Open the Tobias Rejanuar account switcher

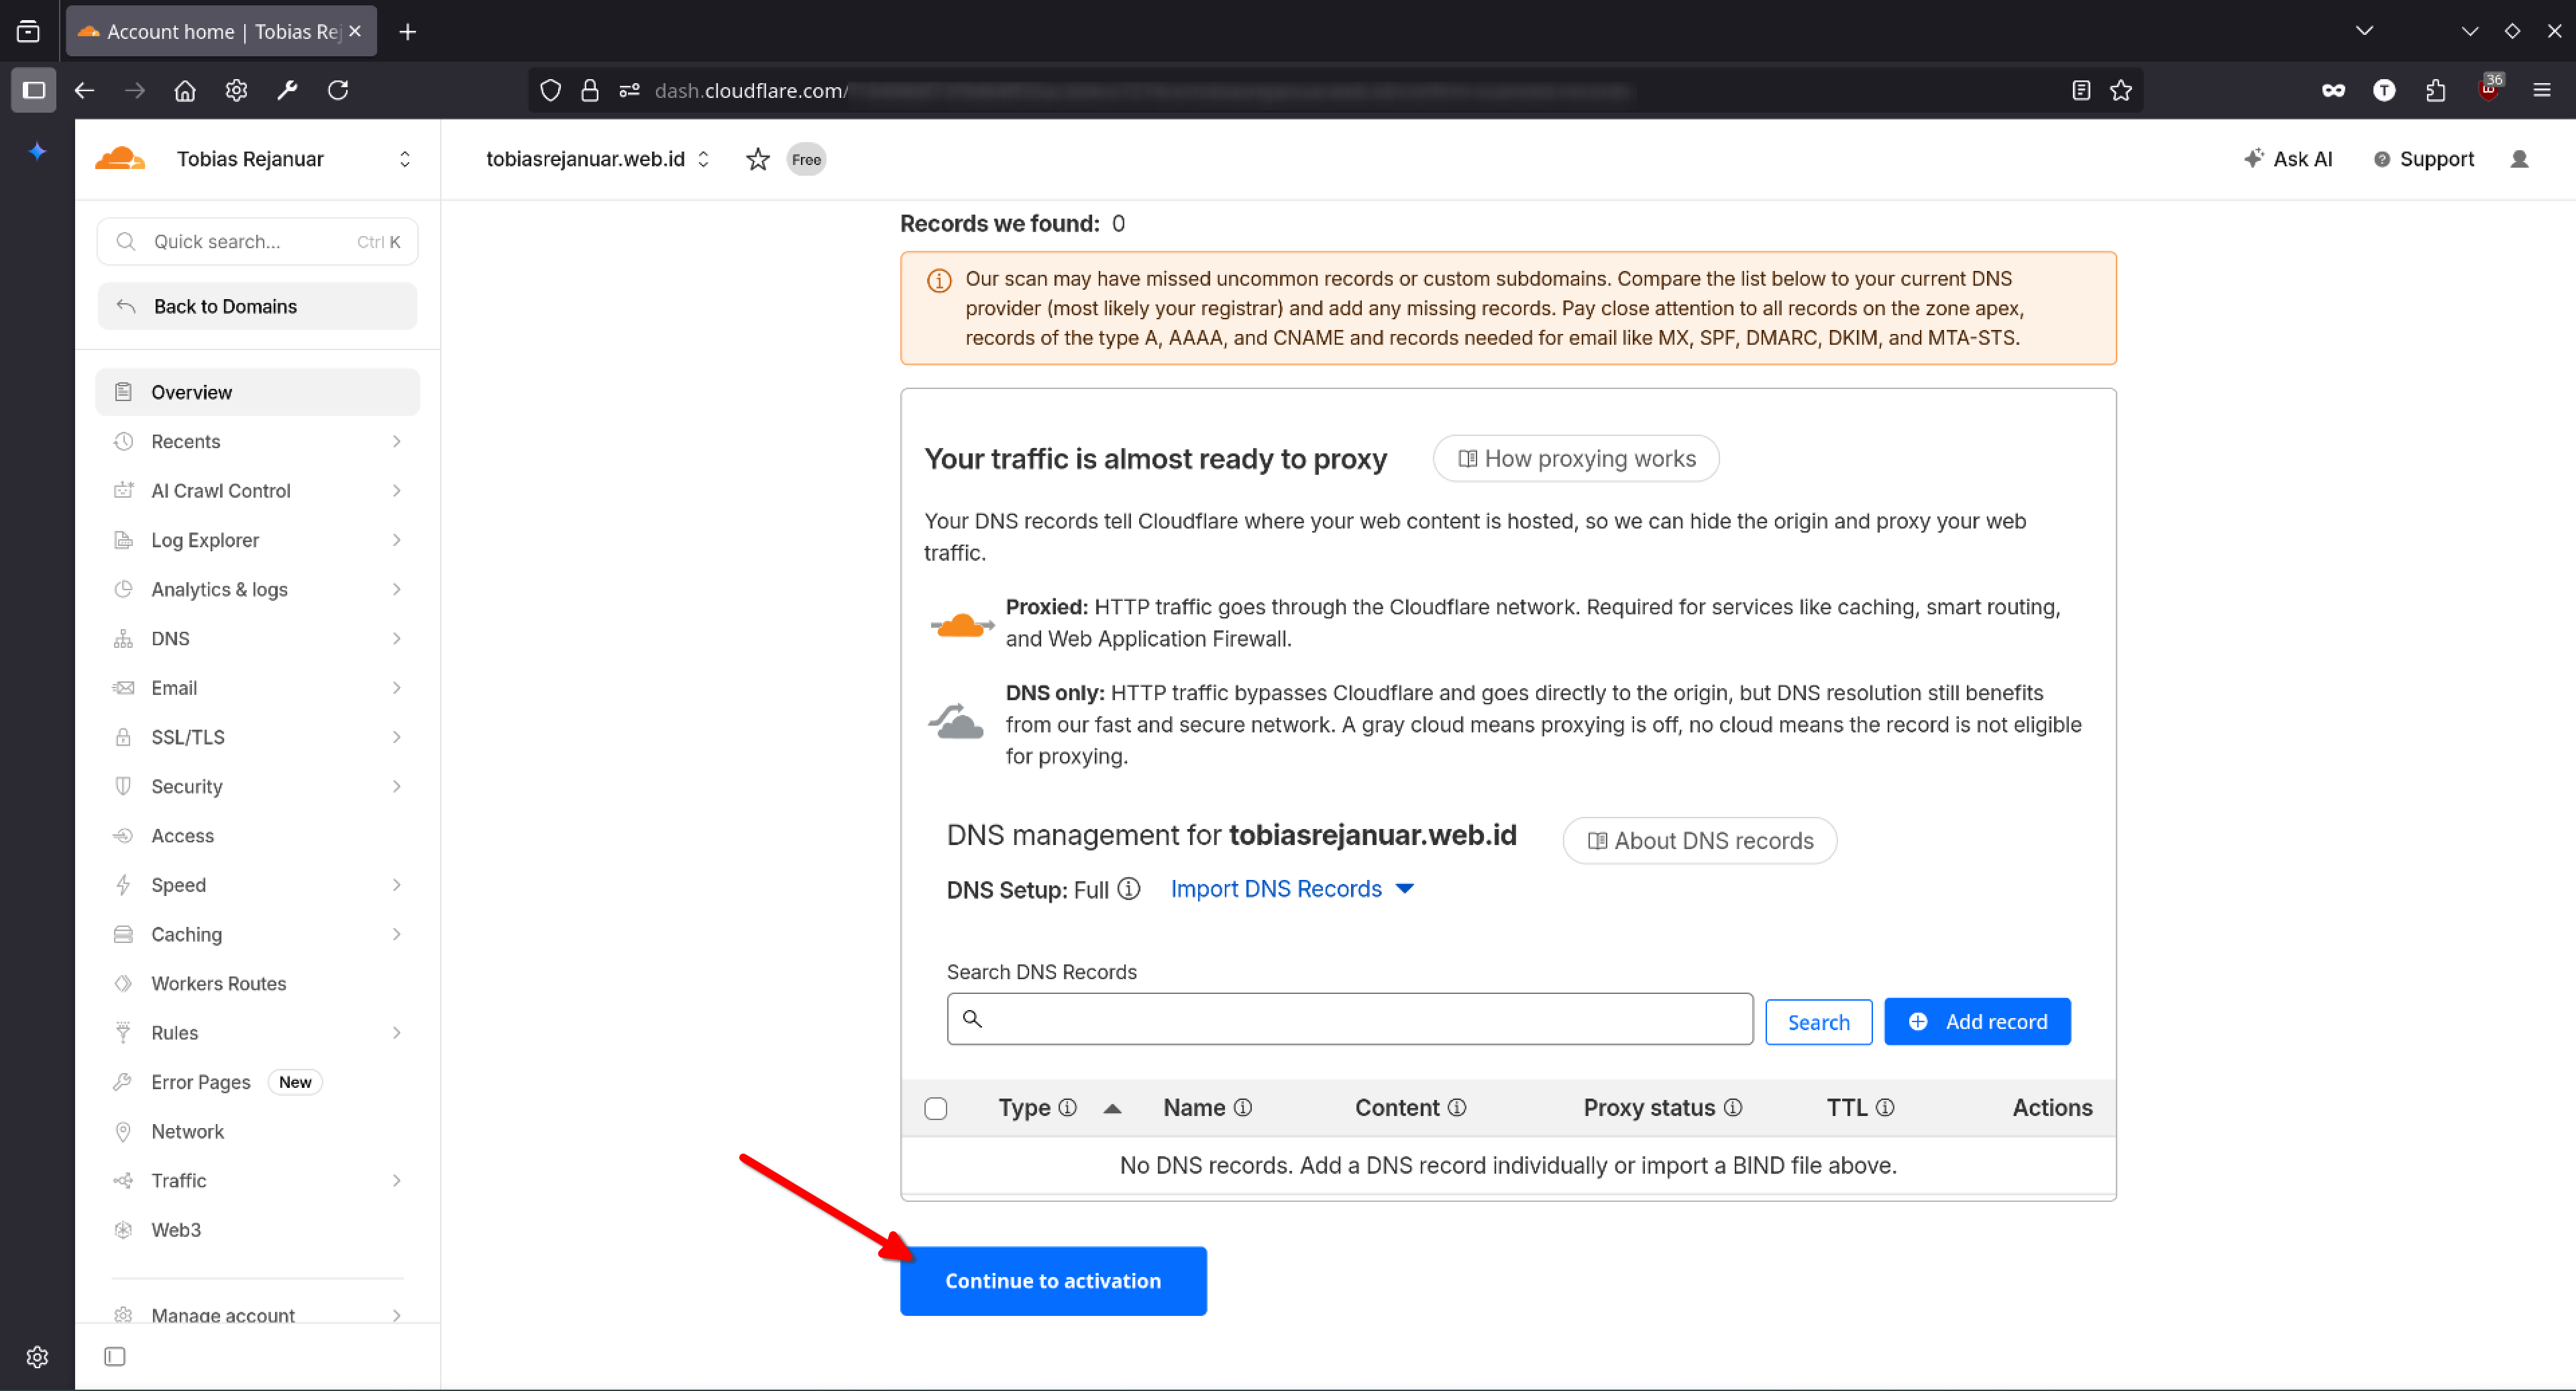(x=404, y=159)
